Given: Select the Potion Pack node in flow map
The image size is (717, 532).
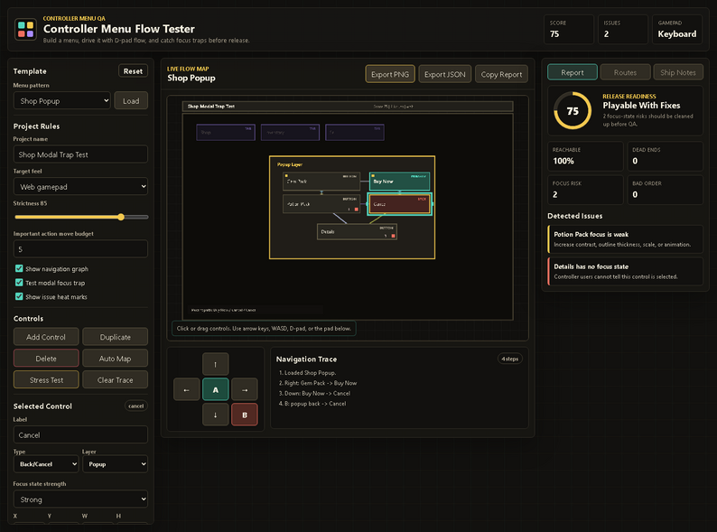Looking at the screenshot, I should 321,204.
